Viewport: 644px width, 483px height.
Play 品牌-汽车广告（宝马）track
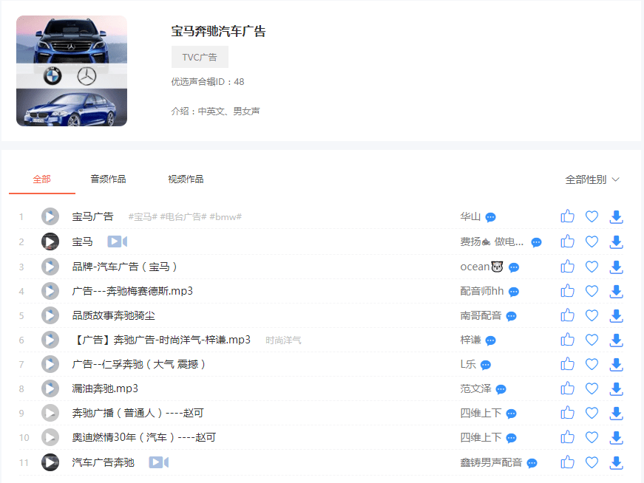tap(50, 267)
